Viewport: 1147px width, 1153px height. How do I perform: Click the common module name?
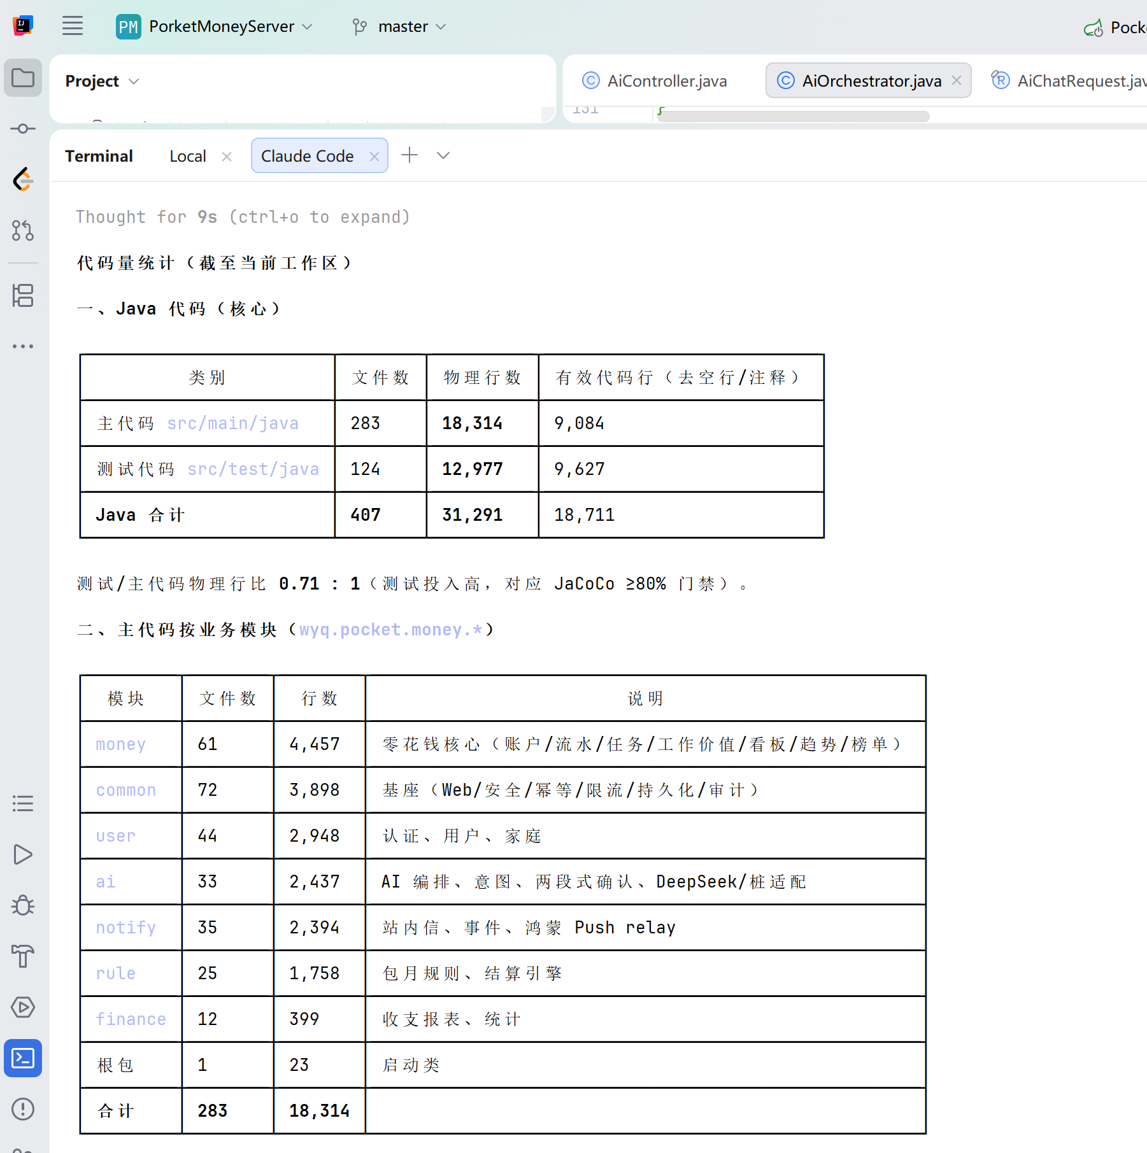[126, 790]
